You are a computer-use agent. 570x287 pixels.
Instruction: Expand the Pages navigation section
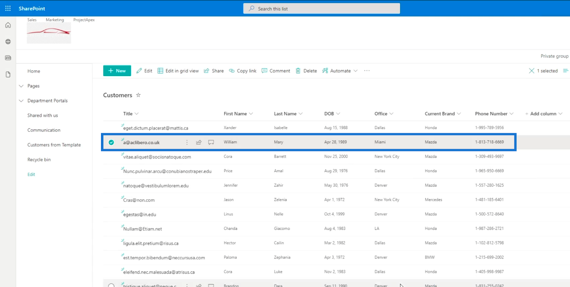pyautogui.click(x=21, y=86)
